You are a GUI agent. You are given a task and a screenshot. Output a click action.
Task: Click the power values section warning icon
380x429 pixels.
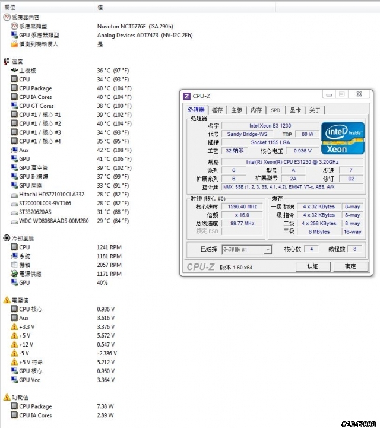(x=7, y=398)
